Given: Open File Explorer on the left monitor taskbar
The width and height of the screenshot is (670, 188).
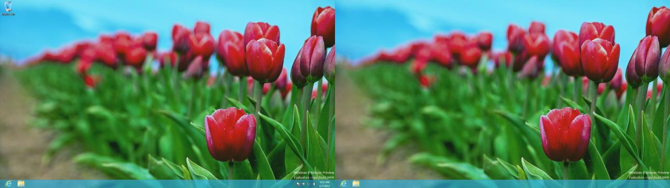Looking at the screenshot, I should click(21, 184).
